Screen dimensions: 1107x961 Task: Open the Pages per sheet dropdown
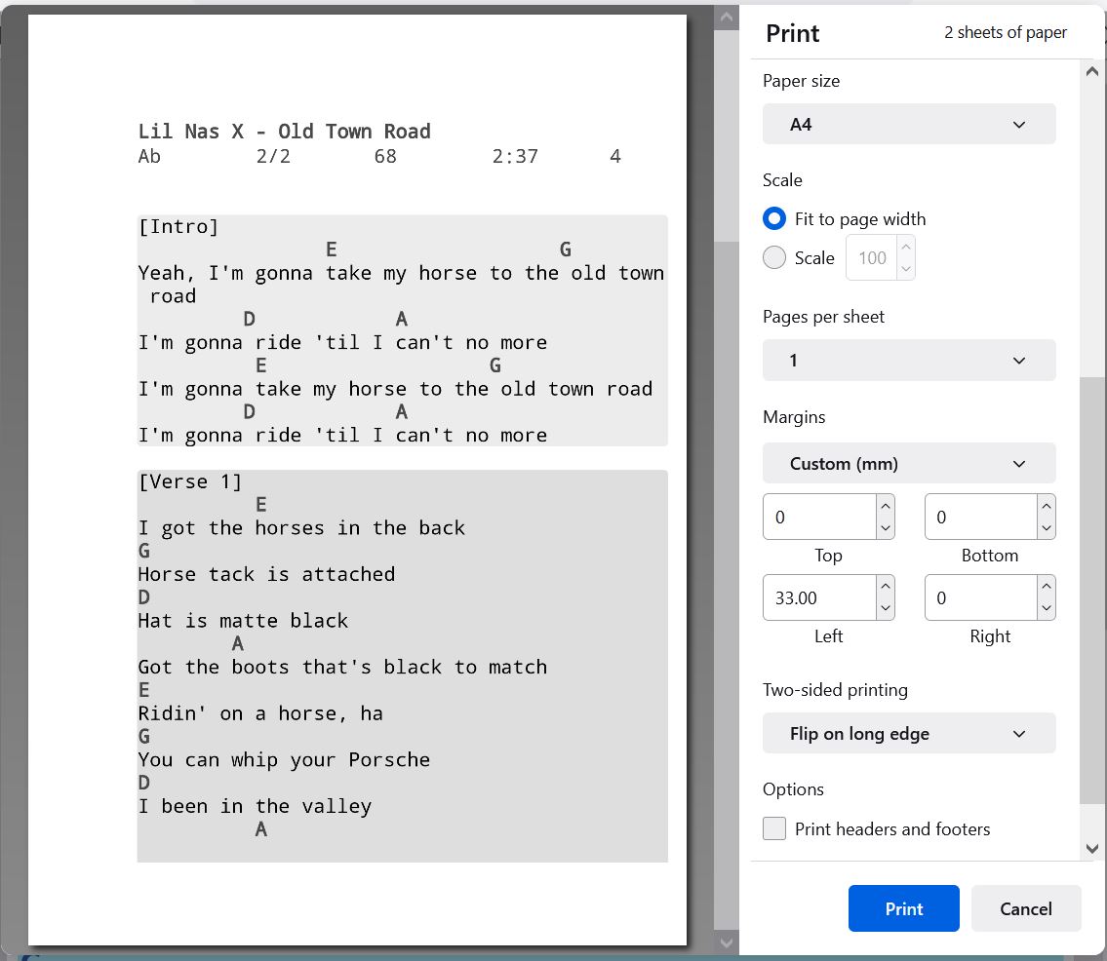point(908,360)
